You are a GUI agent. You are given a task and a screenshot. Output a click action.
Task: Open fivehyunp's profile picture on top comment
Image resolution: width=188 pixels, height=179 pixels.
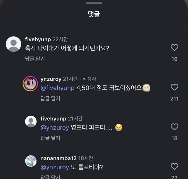click(14, 44)
